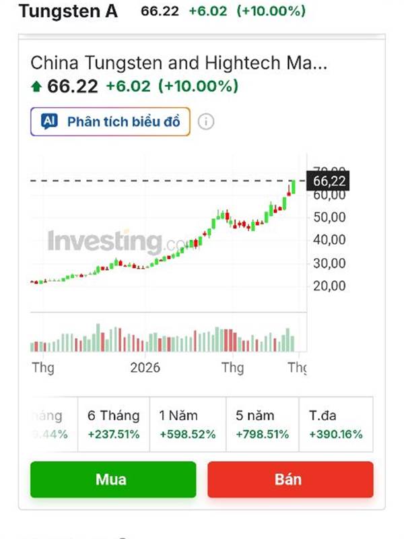Select the T.đa maximum range tab
This screenshot has height=539, width=404.
click(x=335, y=424)
